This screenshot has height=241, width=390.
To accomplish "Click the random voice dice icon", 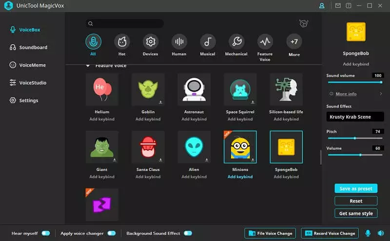I will pos(304,23).
